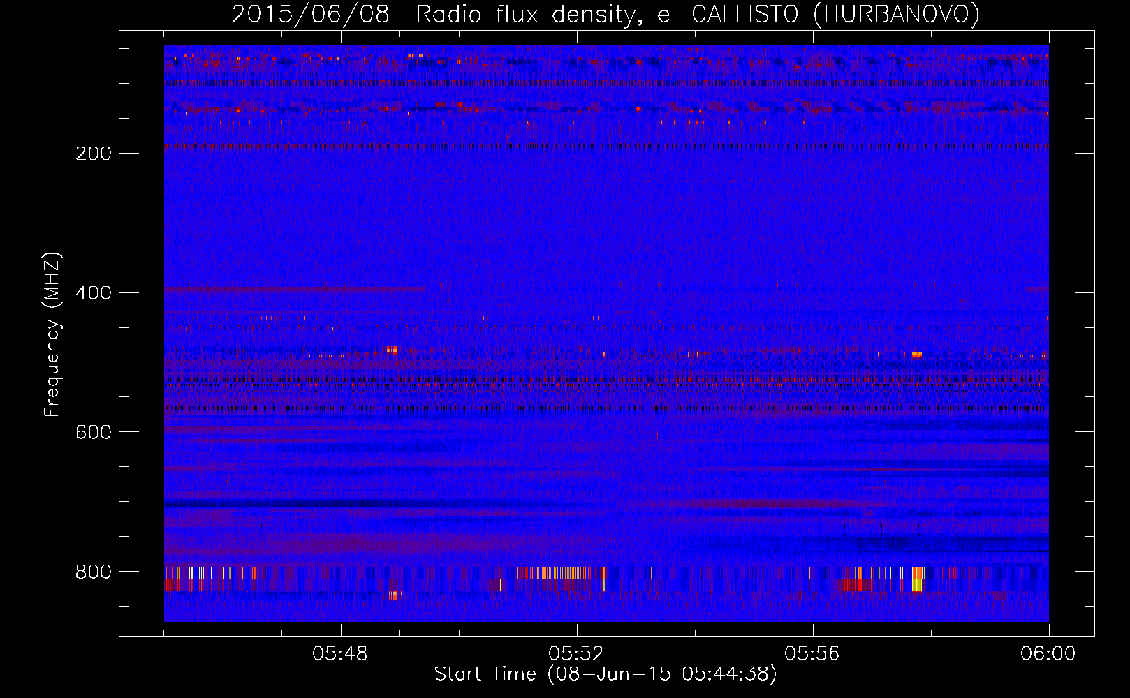
Task: Click the 05:52 time tick label
Action: coord(576,654)
